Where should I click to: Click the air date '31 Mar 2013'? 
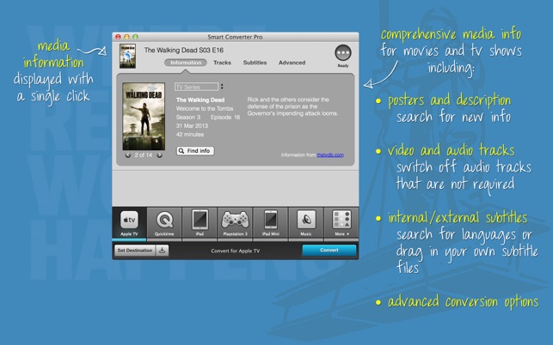tap(192, 125)
